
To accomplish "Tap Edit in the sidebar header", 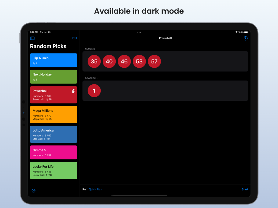I will (x=75, y=38).
